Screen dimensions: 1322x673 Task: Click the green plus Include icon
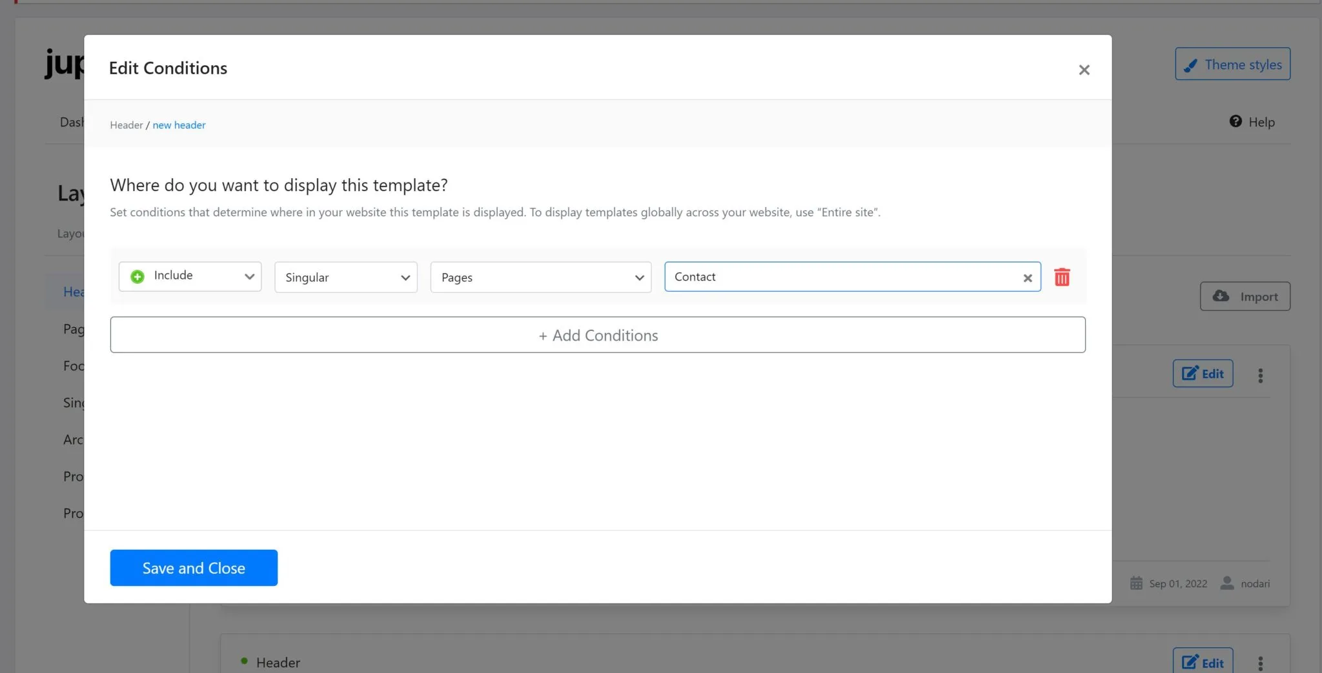pyautogui.click(x=137, y=276)
